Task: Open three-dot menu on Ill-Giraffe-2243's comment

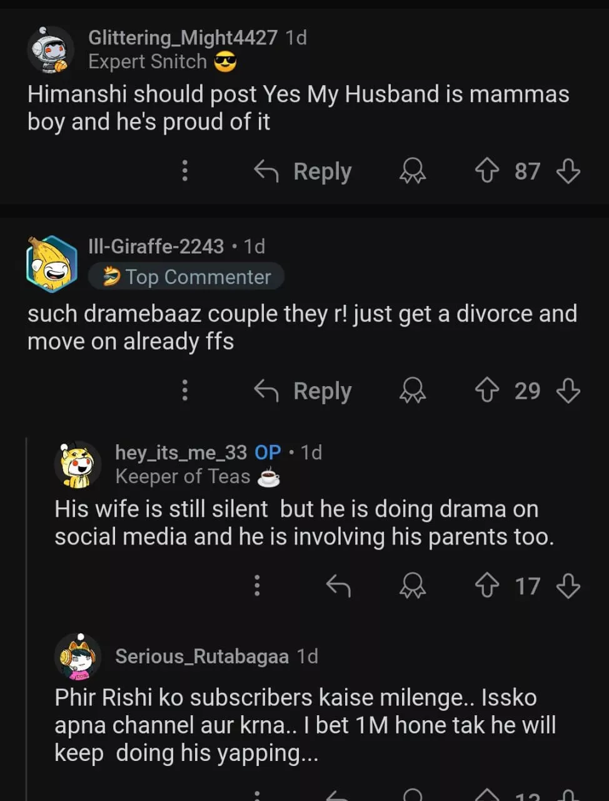Action: tap(184, 390)
